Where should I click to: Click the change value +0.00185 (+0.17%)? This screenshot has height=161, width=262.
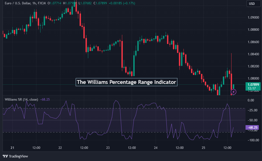pyautogui.click(x=122, y=3)
